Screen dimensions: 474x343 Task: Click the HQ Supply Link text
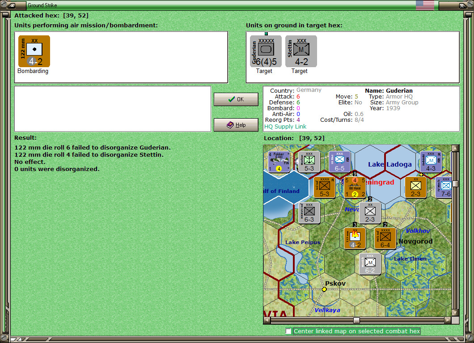285,127
